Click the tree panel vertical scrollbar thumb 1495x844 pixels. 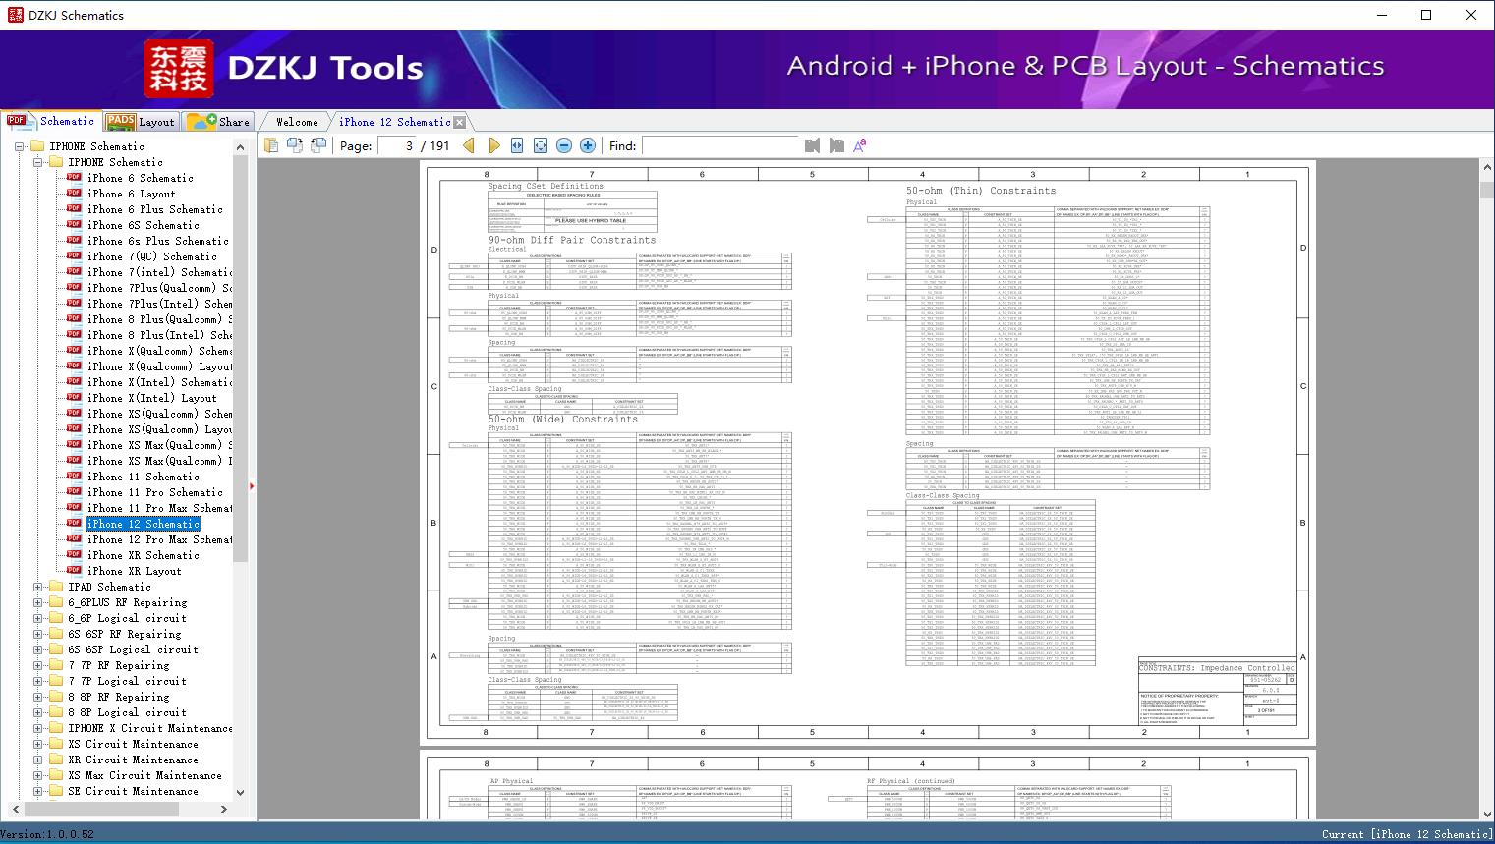pos(241,359)
